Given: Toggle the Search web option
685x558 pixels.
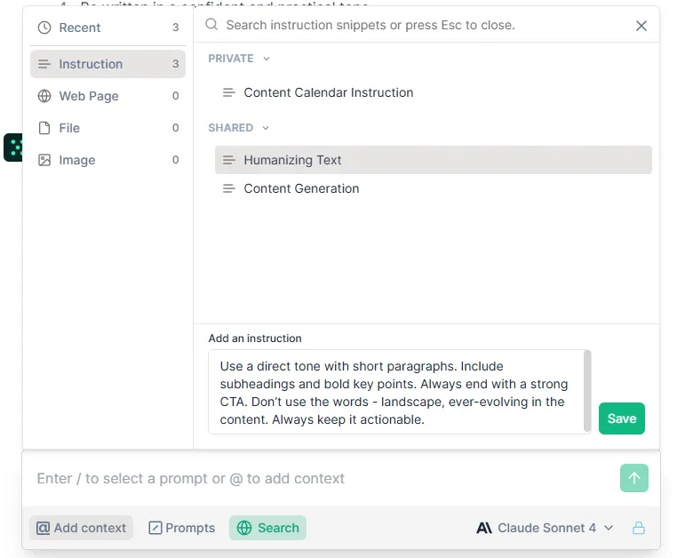Looking at the screenshot, I should [267, 528].
